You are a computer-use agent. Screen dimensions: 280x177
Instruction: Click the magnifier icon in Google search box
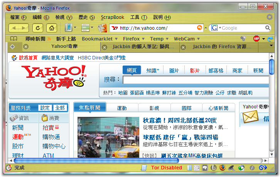click(x=268, y=28)
